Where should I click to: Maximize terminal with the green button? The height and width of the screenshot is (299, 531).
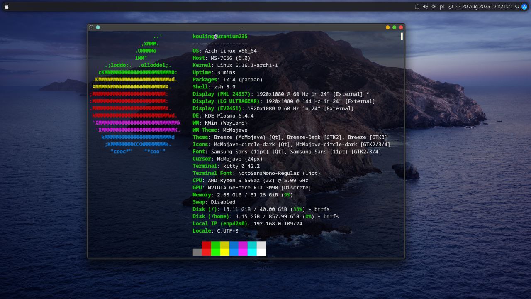tap(394, 27)
